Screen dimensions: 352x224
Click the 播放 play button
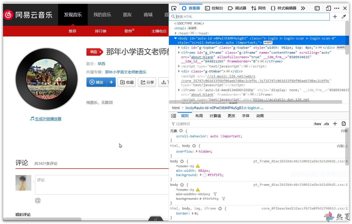96,82
